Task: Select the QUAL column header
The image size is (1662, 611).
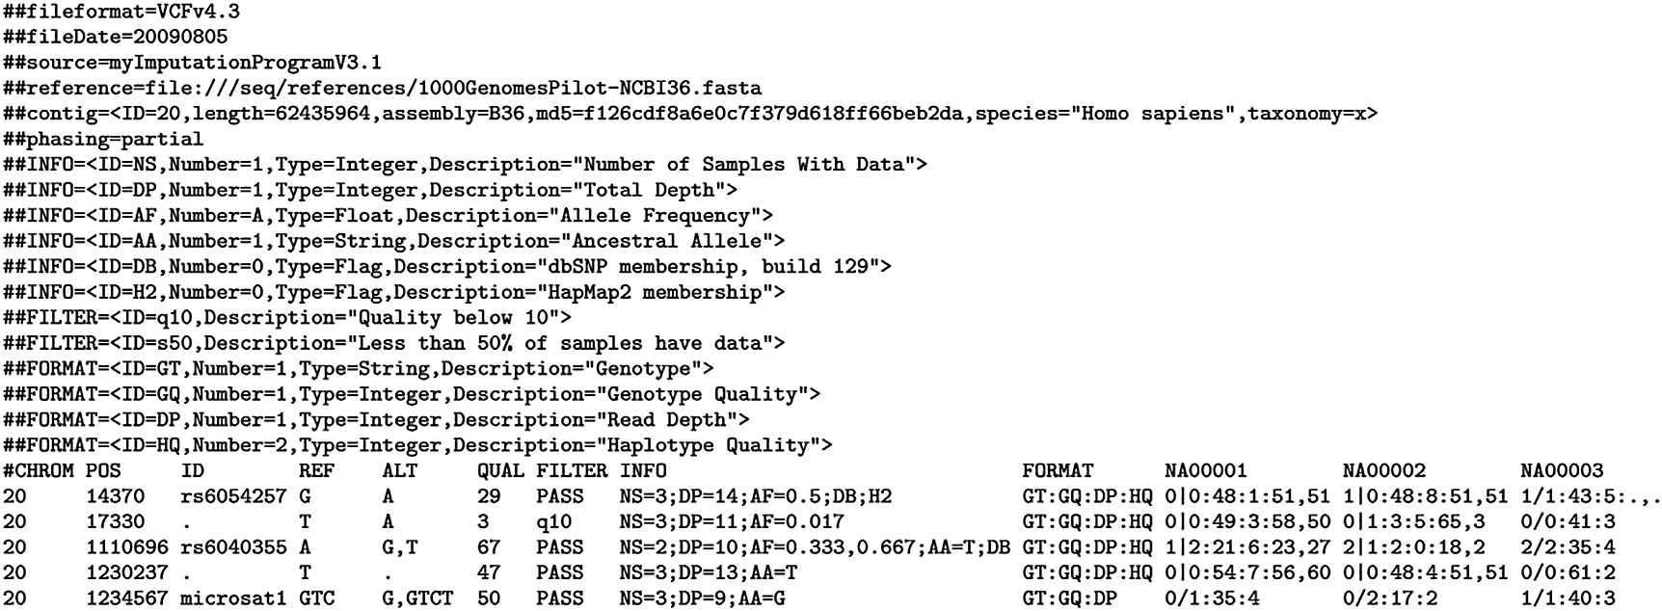Action: click(501, 471)
